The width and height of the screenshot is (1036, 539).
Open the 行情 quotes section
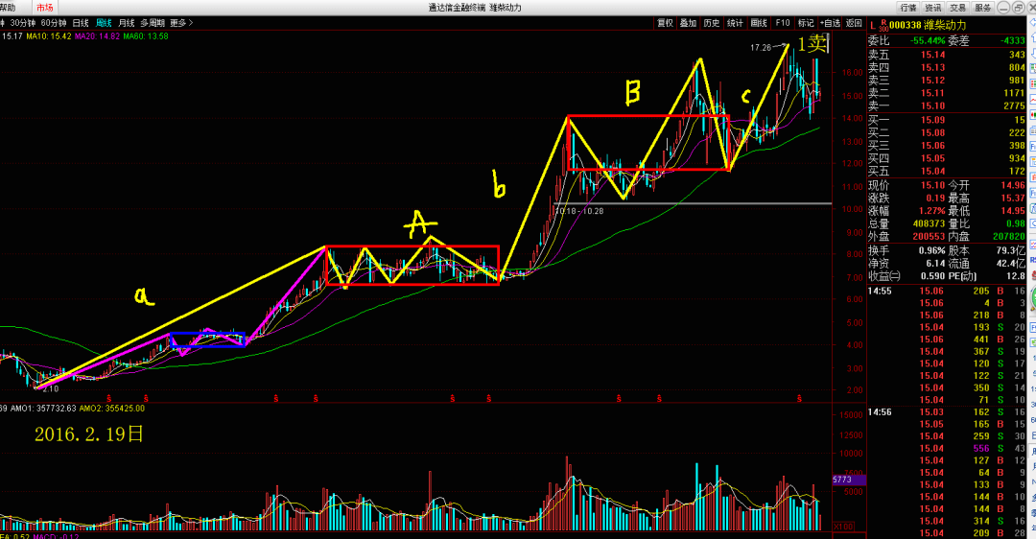[908, 8]
